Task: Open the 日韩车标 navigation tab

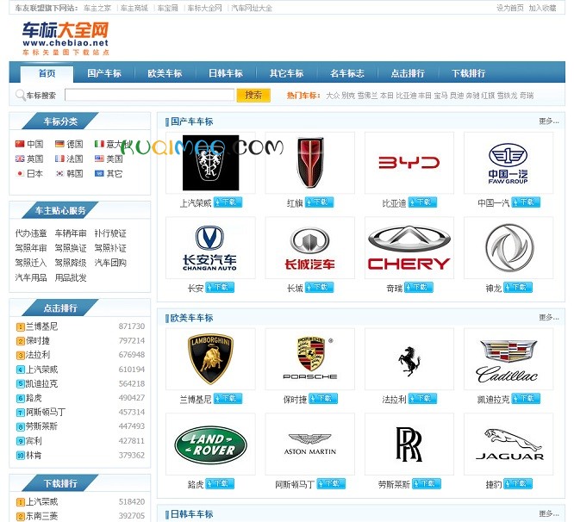Action: (226, 73)
